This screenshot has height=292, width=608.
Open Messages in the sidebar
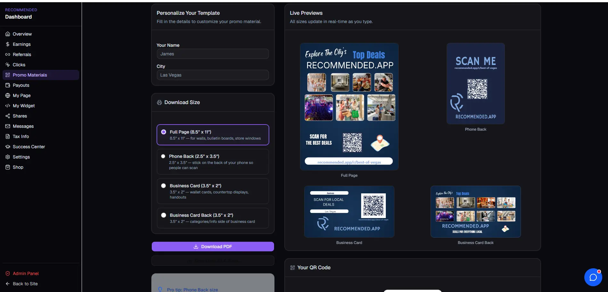coord(41,126)
